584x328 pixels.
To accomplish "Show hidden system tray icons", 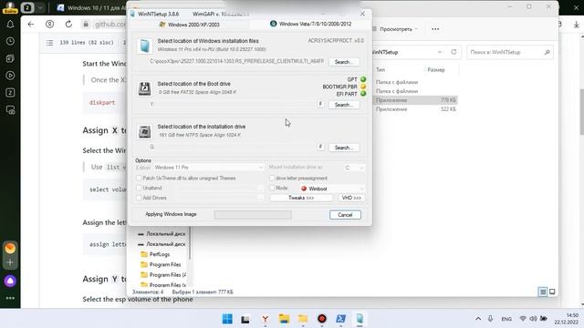I will (478, 319).
